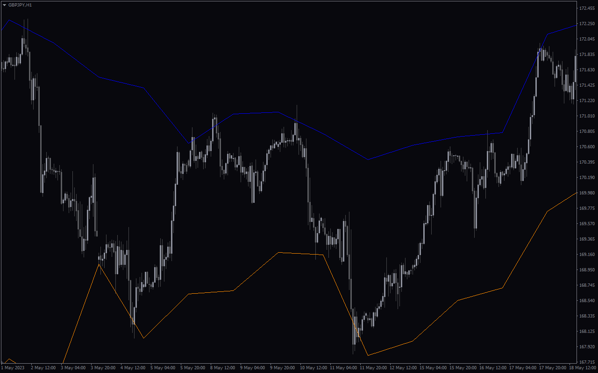Click the 12 May 12:00 time label
The height and width of the screenshot is (373, 598).
403,368
